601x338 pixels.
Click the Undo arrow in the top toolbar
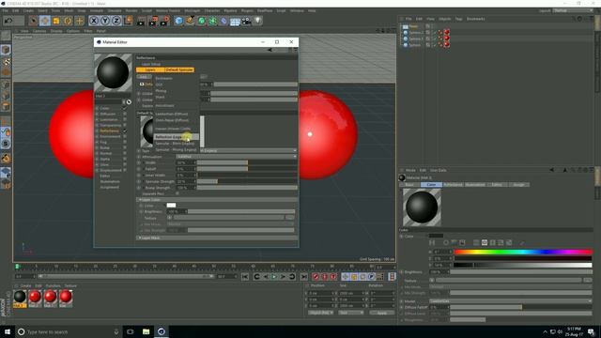tap(8, 21)
